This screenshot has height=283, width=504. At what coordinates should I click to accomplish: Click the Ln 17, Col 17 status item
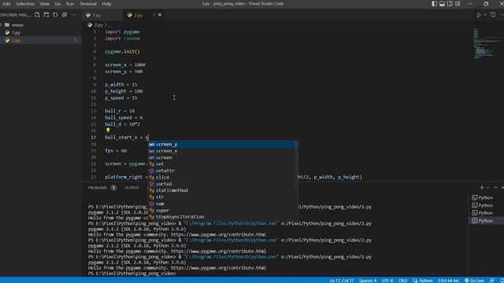coord(341,281)
